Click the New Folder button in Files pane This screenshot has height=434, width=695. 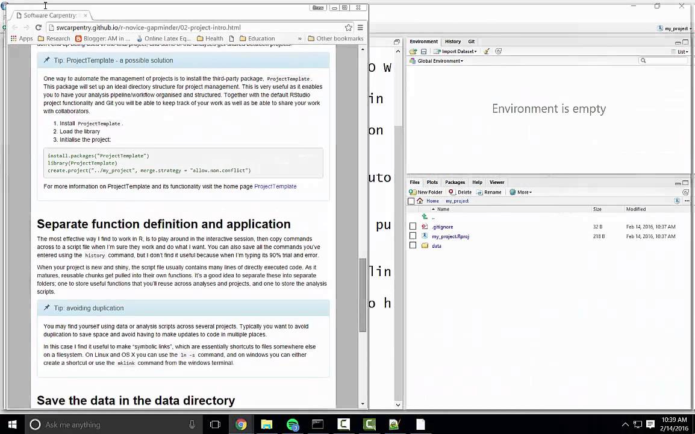pos(426,192)
